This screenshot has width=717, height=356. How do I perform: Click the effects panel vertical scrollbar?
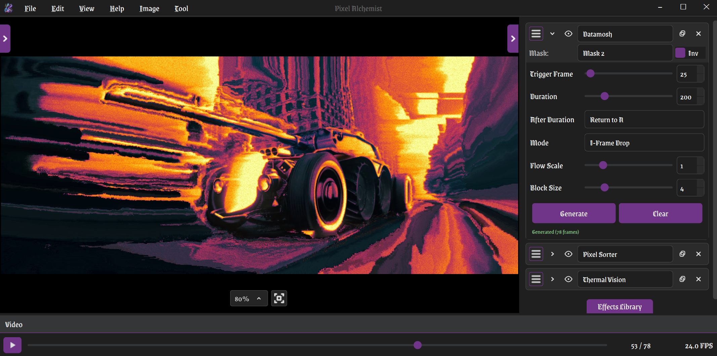pyautogui.click(x=715, y=160)
